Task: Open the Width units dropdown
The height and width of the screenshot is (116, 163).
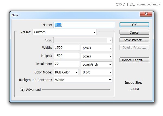Action: 97,48
